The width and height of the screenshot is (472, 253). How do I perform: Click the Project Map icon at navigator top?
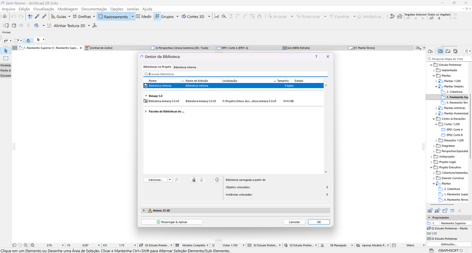click(x=430, y=51)
